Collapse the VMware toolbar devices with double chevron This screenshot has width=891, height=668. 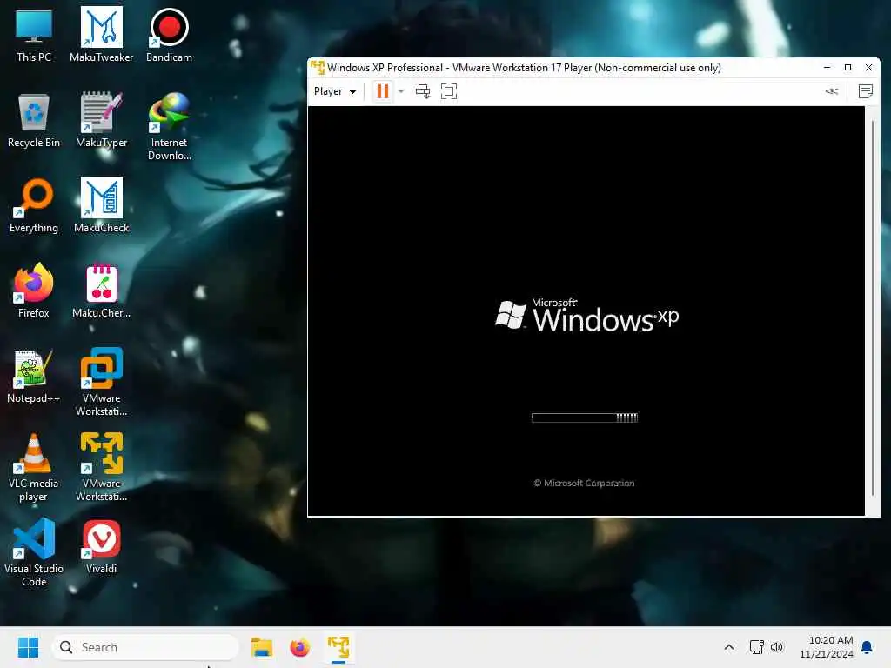pos(831,91)
